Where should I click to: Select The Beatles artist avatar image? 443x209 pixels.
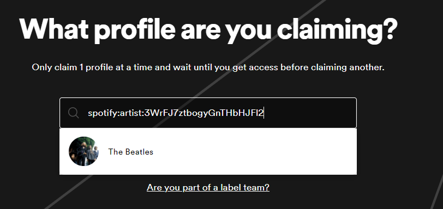pyautogui.click(x=83, y=151)
